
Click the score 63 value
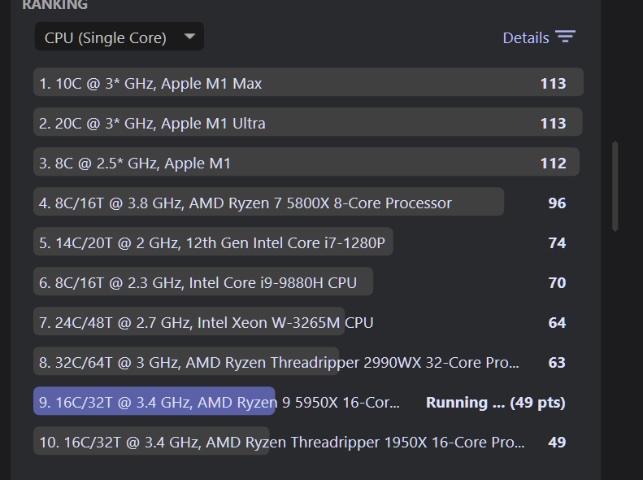pos(557,362)
